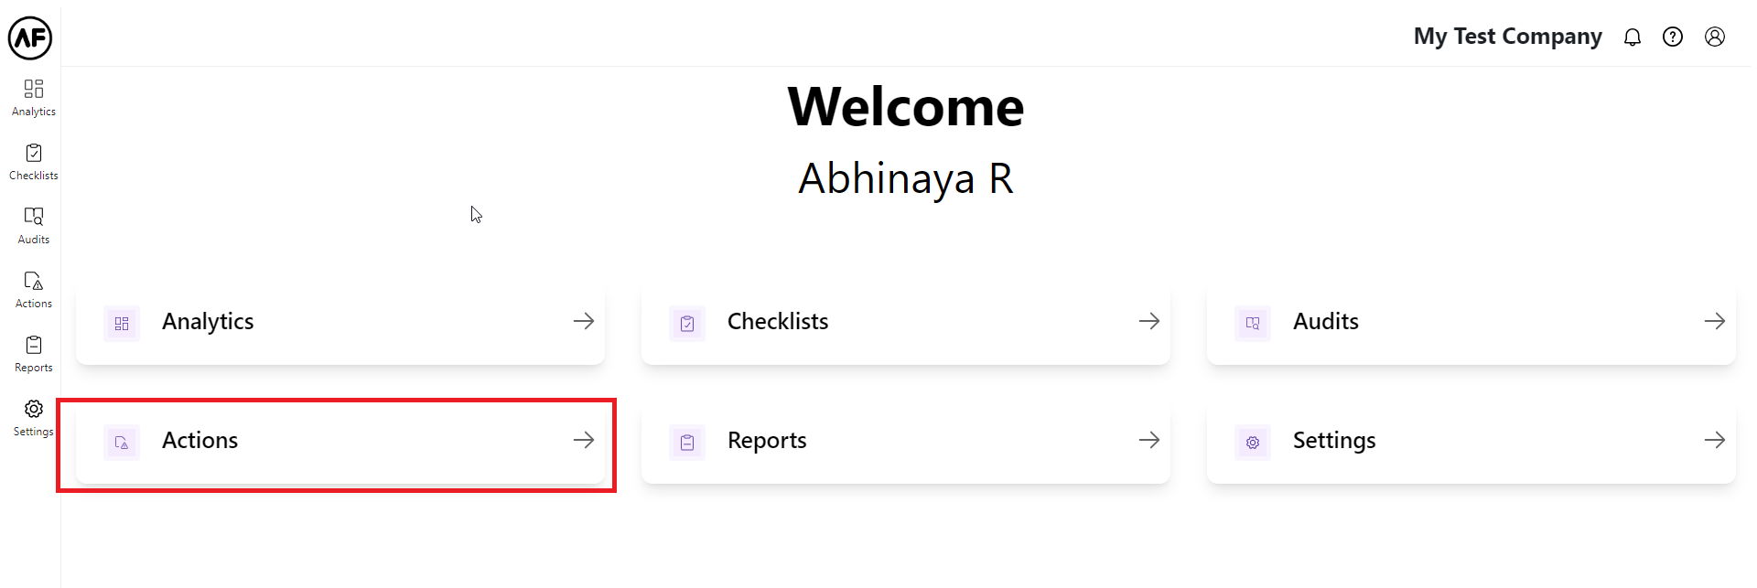This screenshot has height=588, width=1757.
Task: Click the My Test Company name
Action: point(1507,37)
